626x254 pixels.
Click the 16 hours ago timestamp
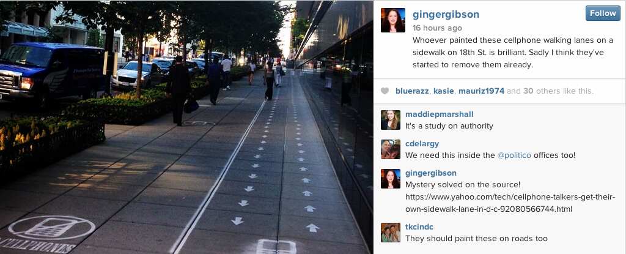pos(437,28)
